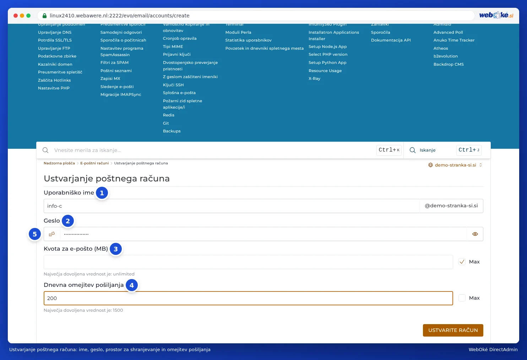The image size is (527, 360).
Task: Click the search criteria input box
Action: (x=213, y=150)
